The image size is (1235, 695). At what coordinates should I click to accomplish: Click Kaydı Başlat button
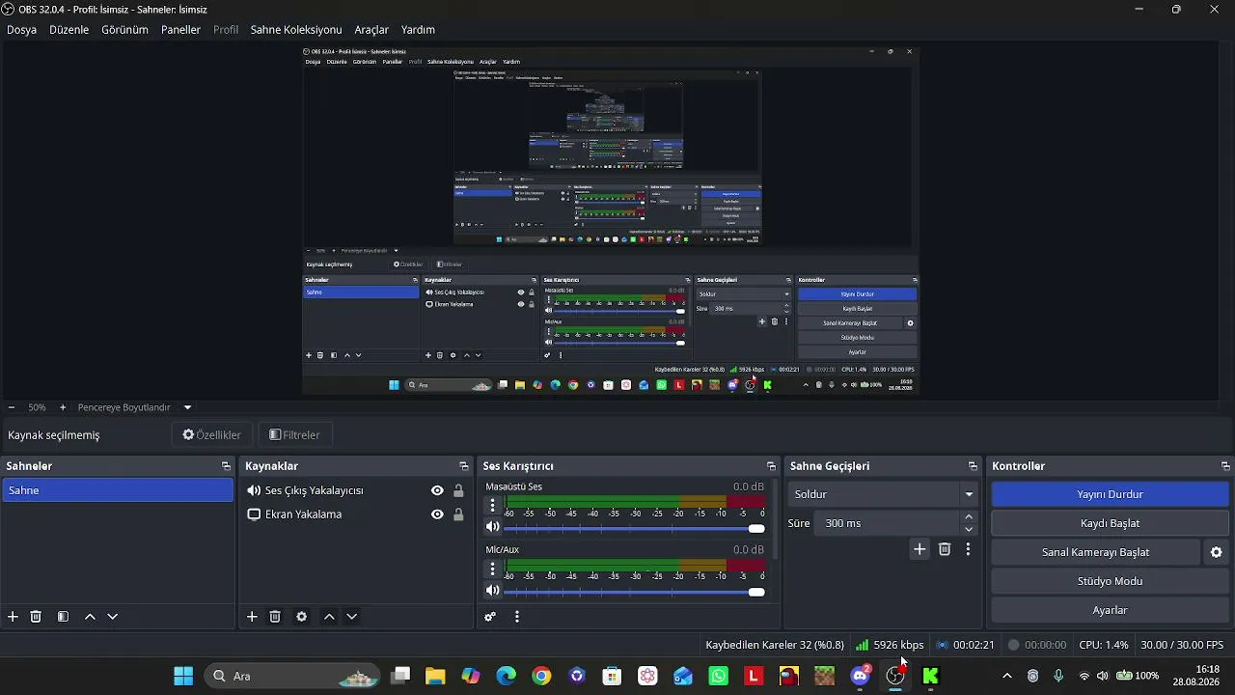(1110, 523)
